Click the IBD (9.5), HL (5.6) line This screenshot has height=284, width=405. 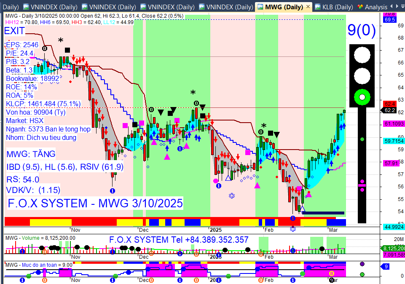tap(65, 167)
